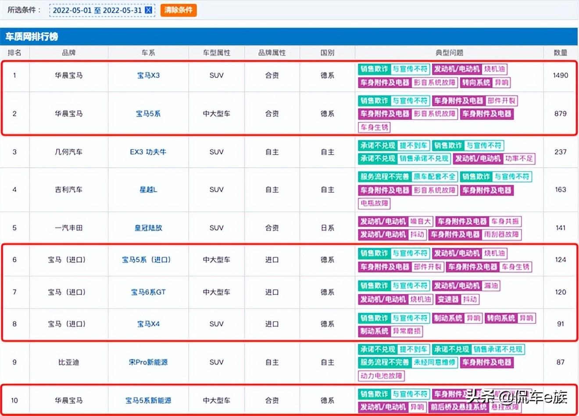Image resolution: width=579 pixels, height=416 pixels.
Task: Click the 数量 column header
Action: [x=561, y=53]
